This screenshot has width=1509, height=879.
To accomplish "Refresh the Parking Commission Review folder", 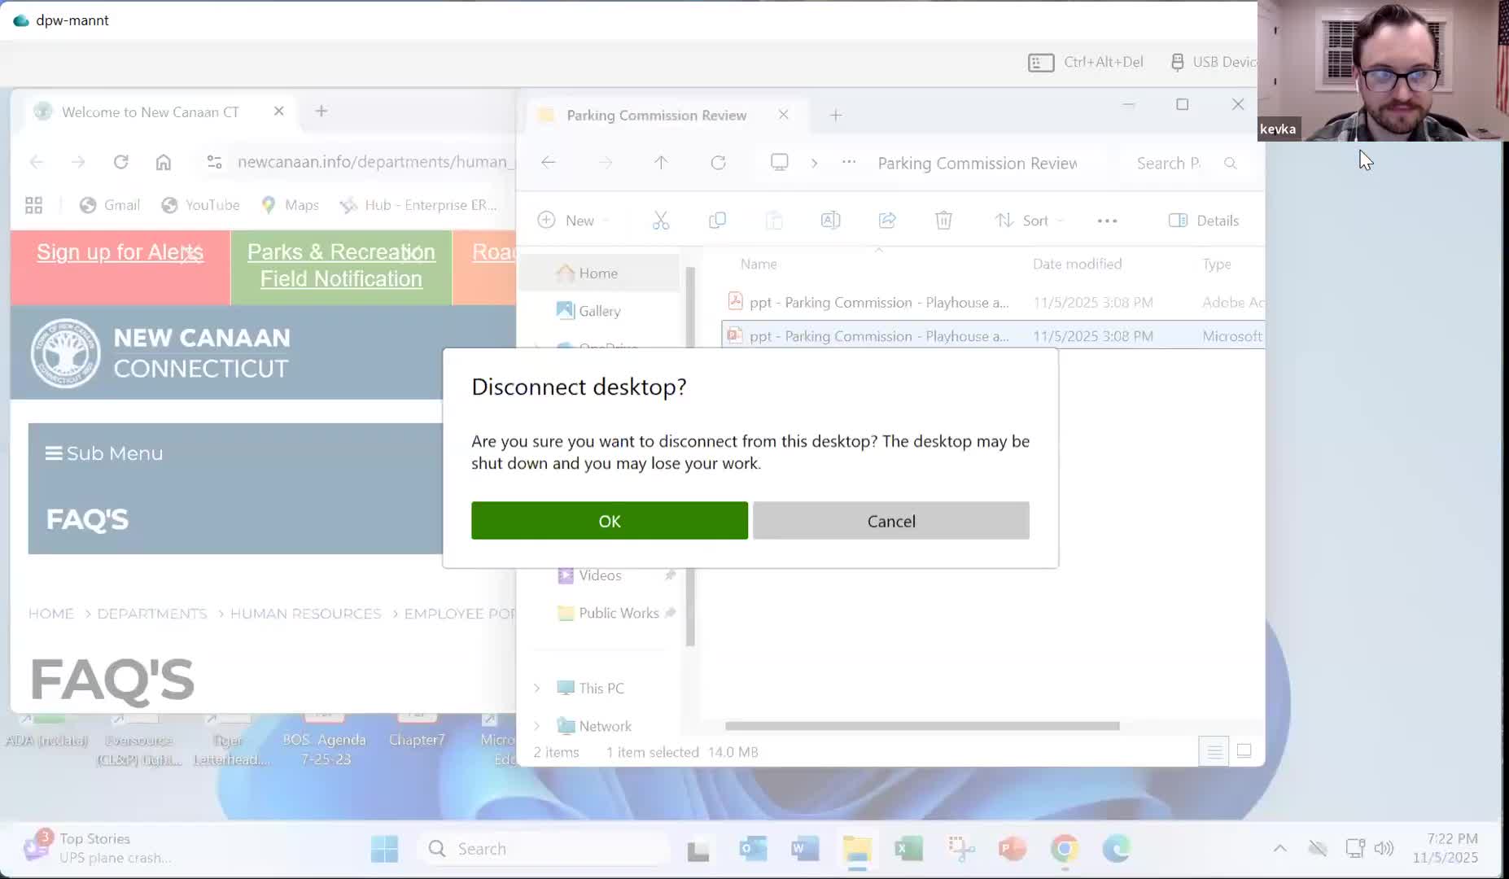I will [718, 163].
